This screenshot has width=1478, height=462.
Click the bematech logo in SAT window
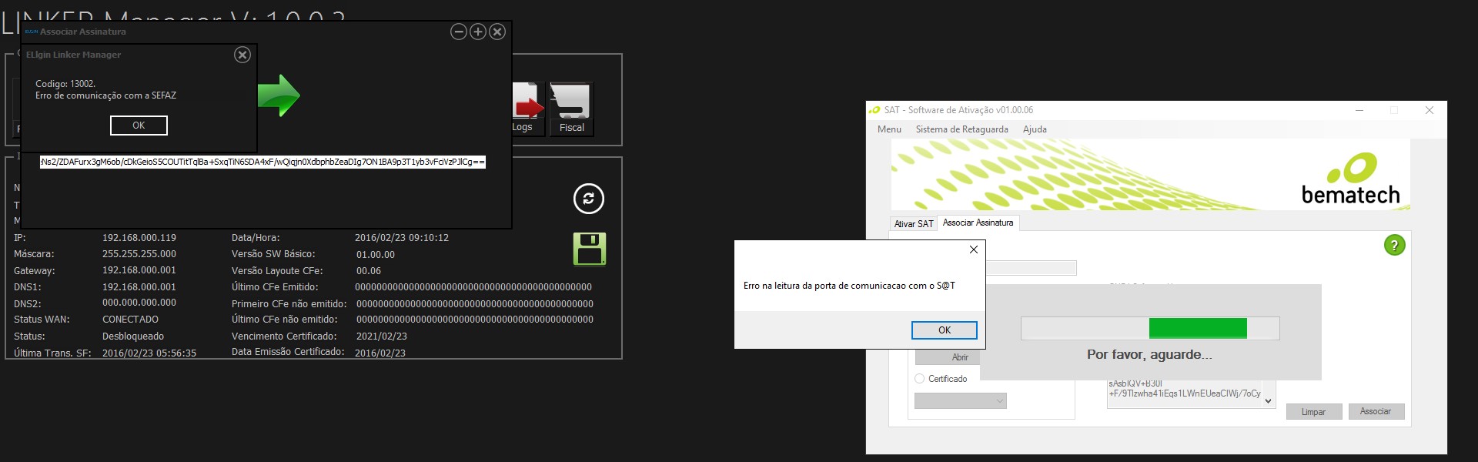pos(1351,180)
